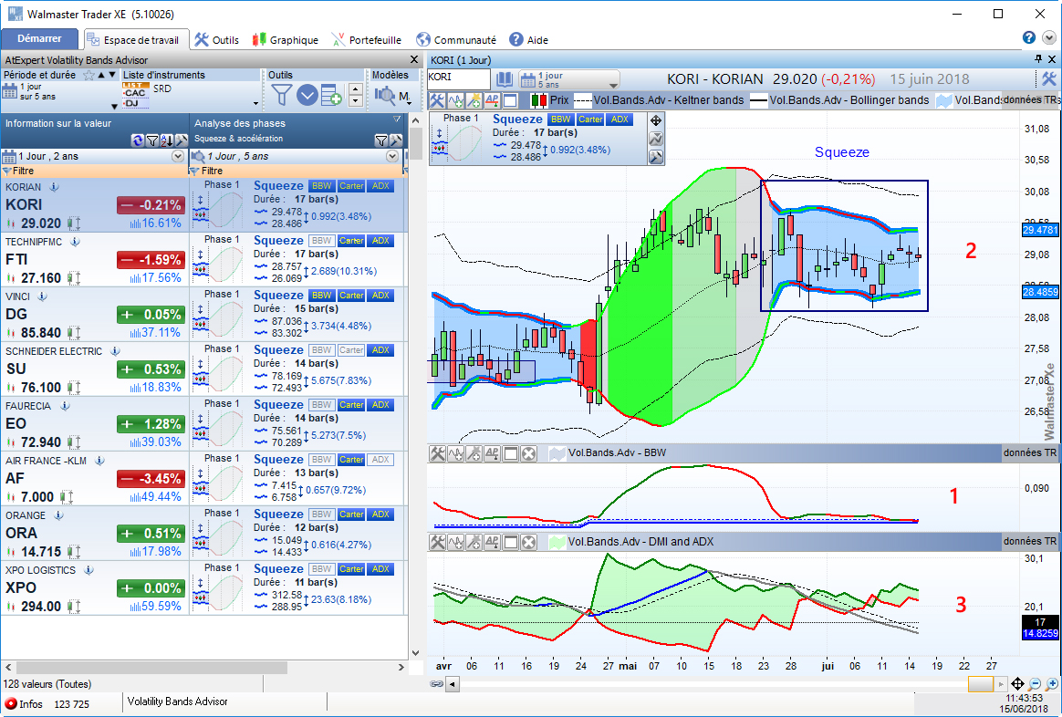The width and height of the screenshot is (1062, 717).
Task: Close the DMI and ADX indicator pane
Action: [529, 542]
